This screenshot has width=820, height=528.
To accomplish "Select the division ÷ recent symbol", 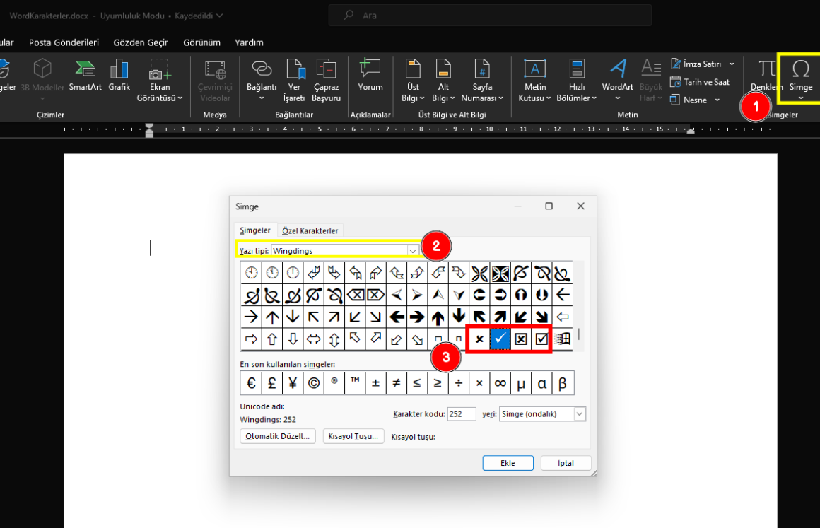I will [459, 383].
